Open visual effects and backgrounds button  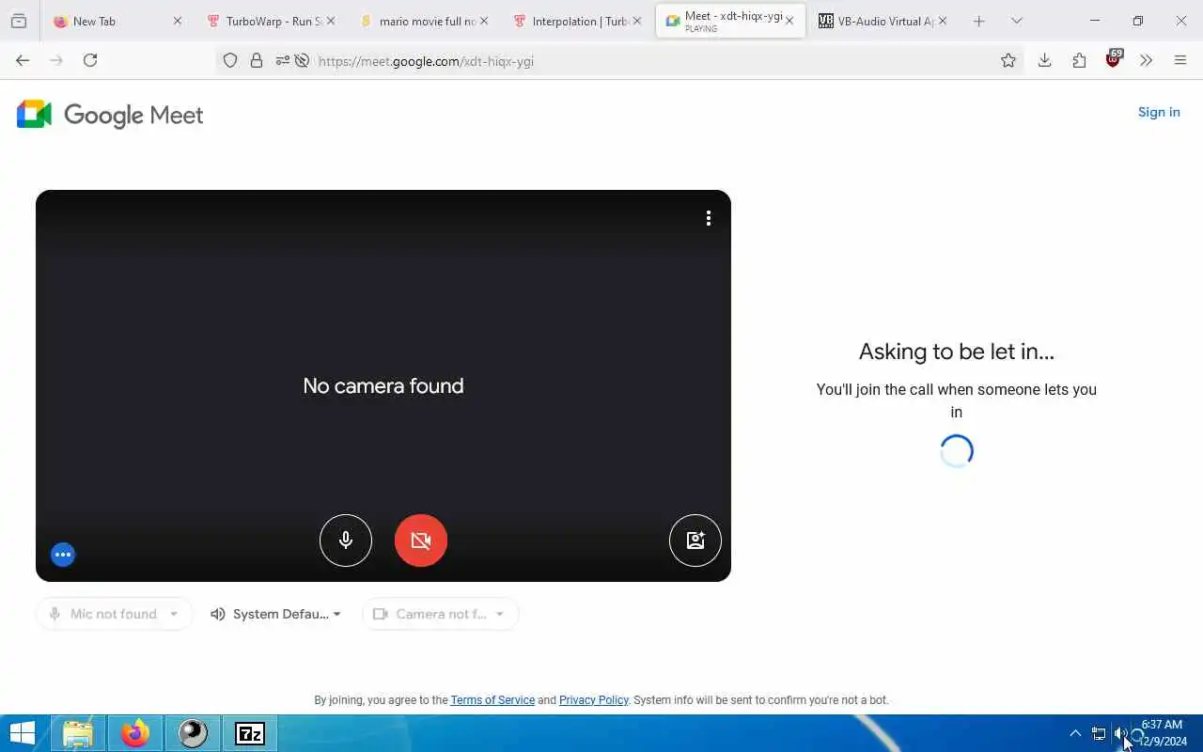[695, 540]
